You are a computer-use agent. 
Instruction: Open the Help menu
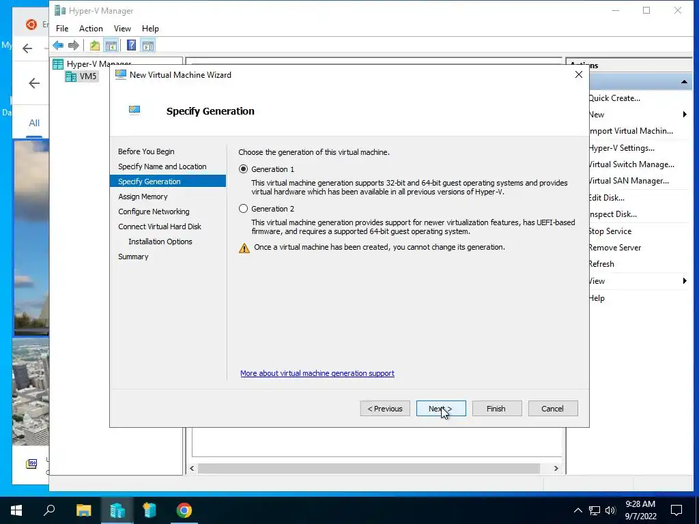150,29
